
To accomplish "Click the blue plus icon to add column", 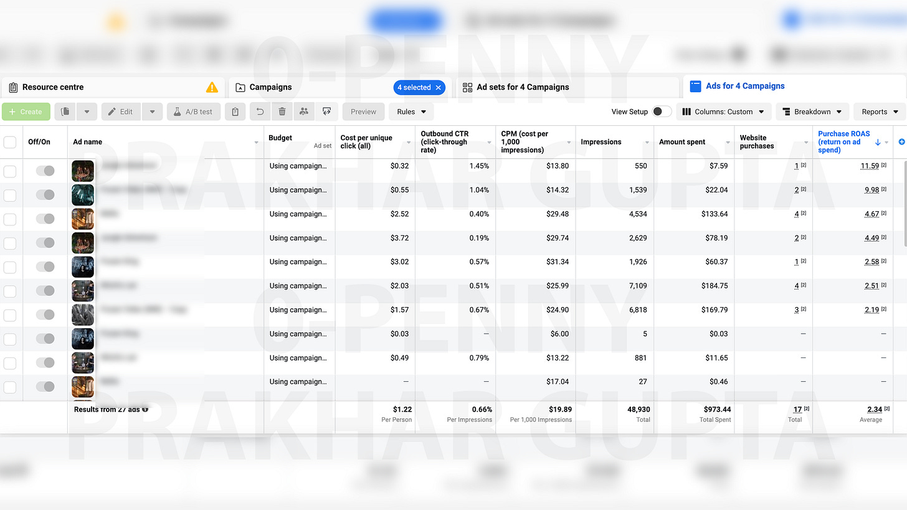I will coord(901,142).
